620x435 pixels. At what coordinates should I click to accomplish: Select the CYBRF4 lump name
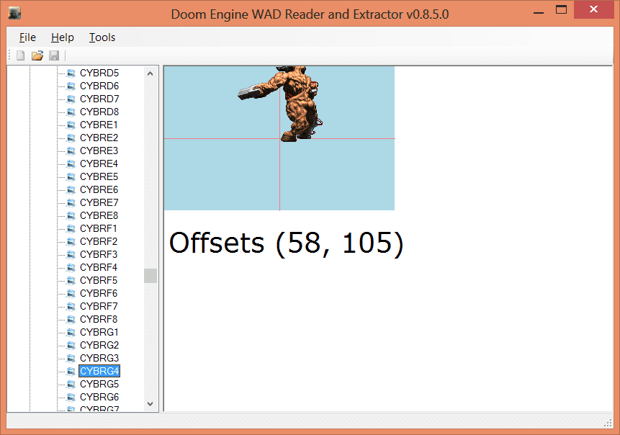[x=99, y=267]
